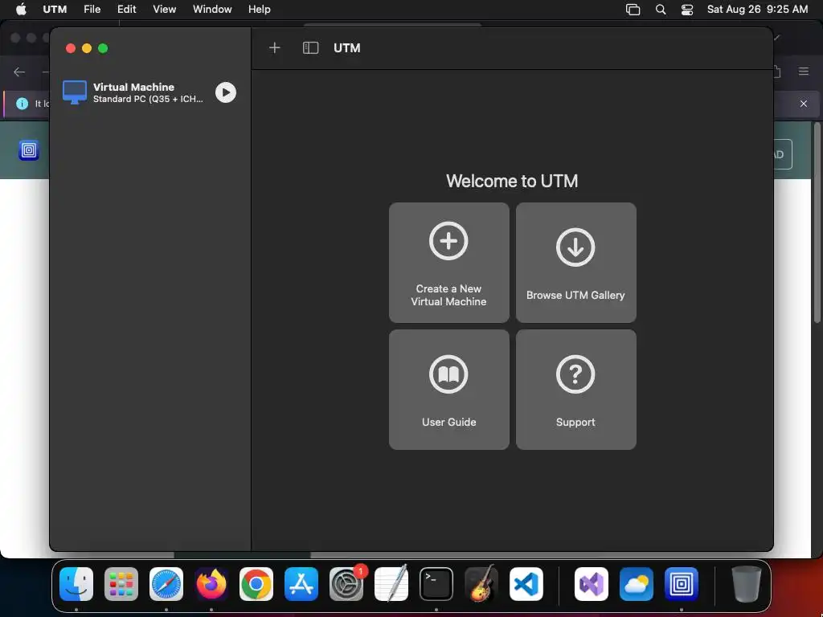The height and width of the screenshot is (617, 823).
Task: Launch GarageBand from the Dock
Action: [x=481, y=583]
